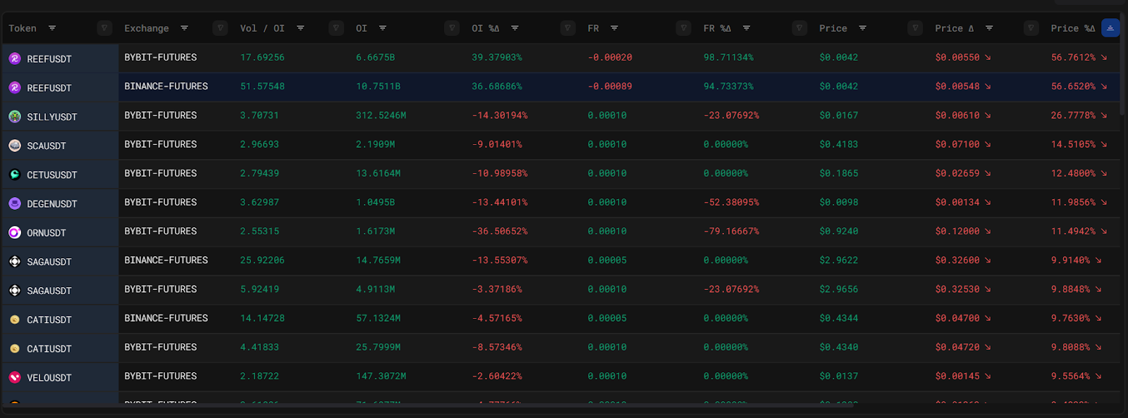1128x418 pixels.
Task: Click the SILLYUSDT token icon
Action: tap(15, 116)
